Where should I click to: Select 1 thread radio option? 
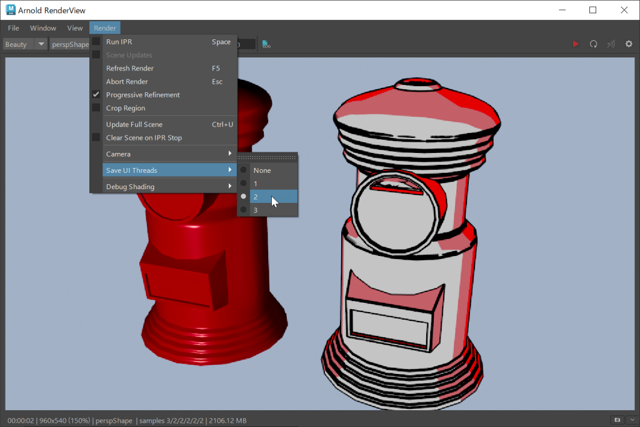(267, 184)
